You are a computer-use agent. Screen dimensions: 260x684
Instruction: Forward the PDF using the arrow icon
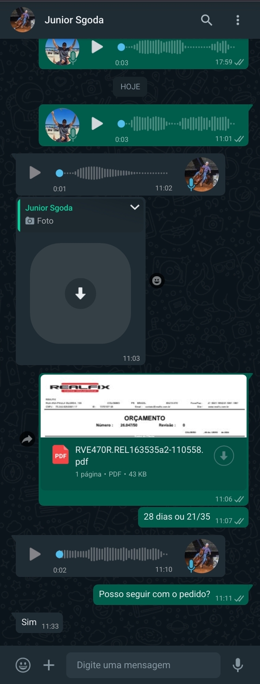27,439
